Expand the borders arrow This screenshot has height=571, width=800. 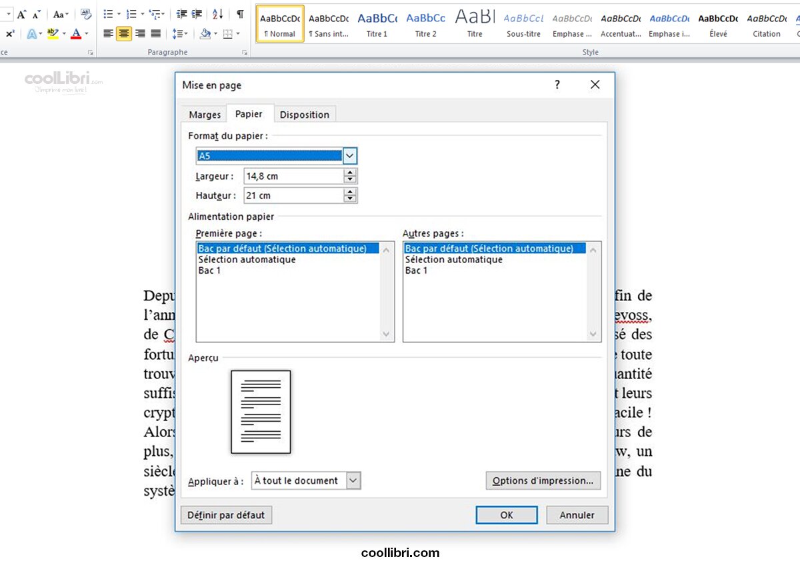click(x=237, y=33)
